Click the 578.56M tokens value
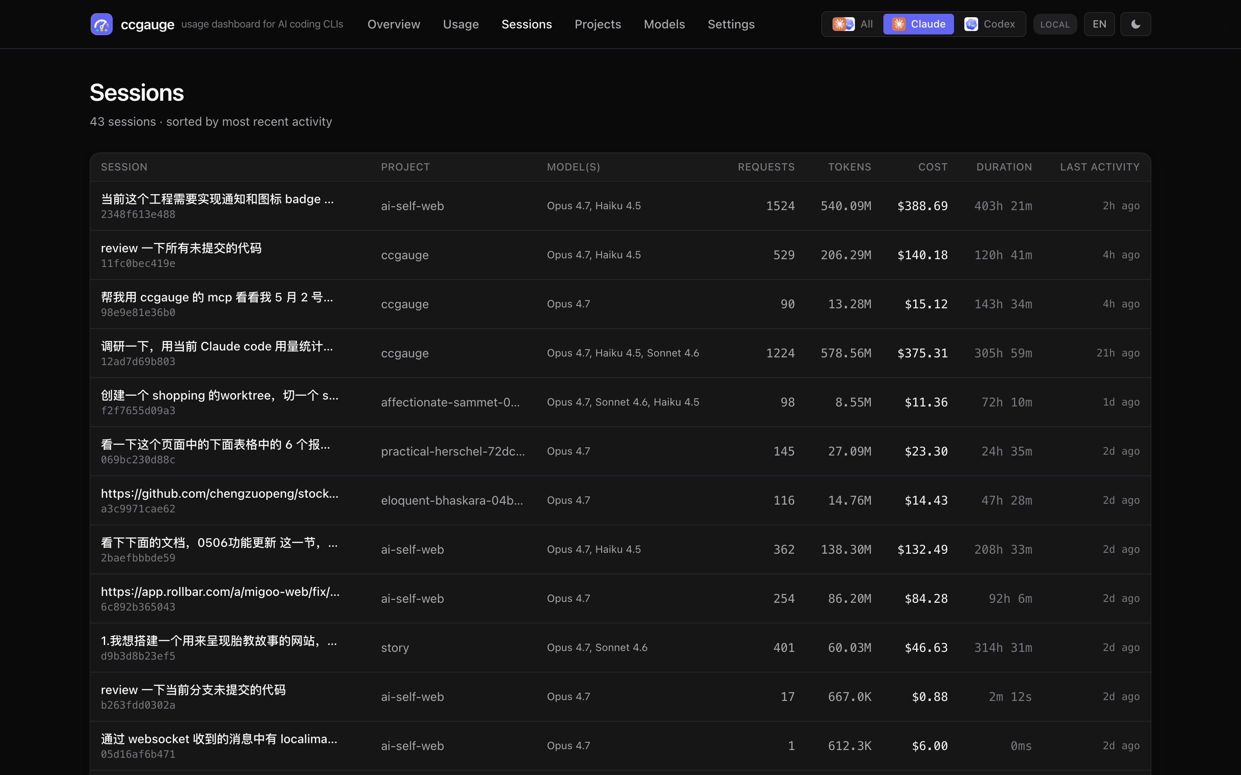This screenshot has width=1241, height=775. (845, 353)
